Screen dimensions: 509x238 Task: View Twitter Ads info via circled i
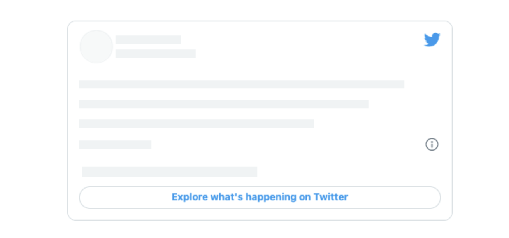pyautogui.click(x=432, y=144)
